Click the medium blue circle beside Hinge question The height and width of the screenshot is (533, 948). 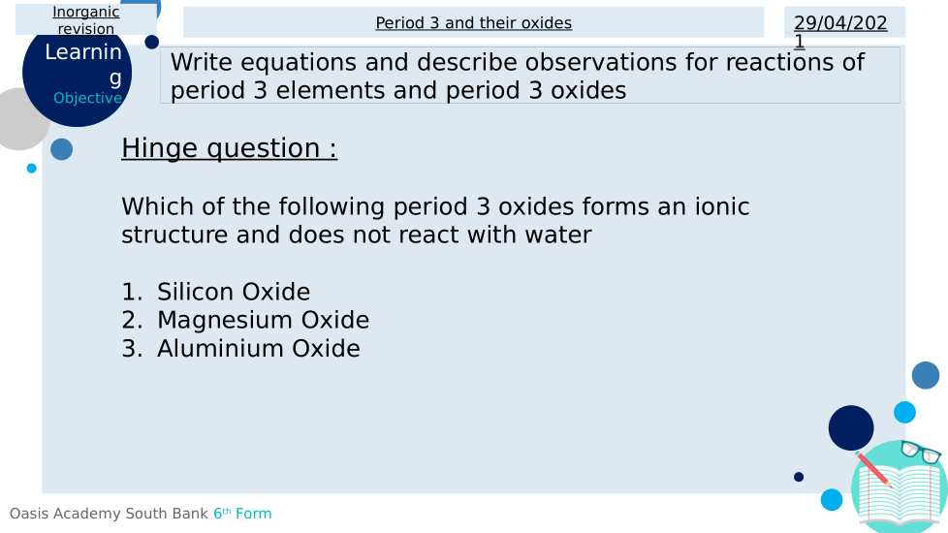tap(61, 149)
